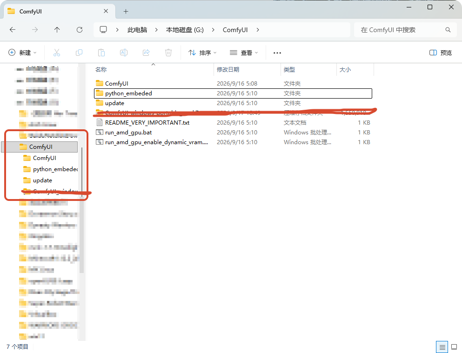Select the README_VERY_IMPORTANT.txt file icon
The width and height of the screenshot is (462, 353).
(100, 122)
